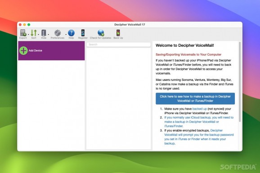Click the blue 'how to make a backup' button
Screen dimensions: 260x173
point(195,98)
